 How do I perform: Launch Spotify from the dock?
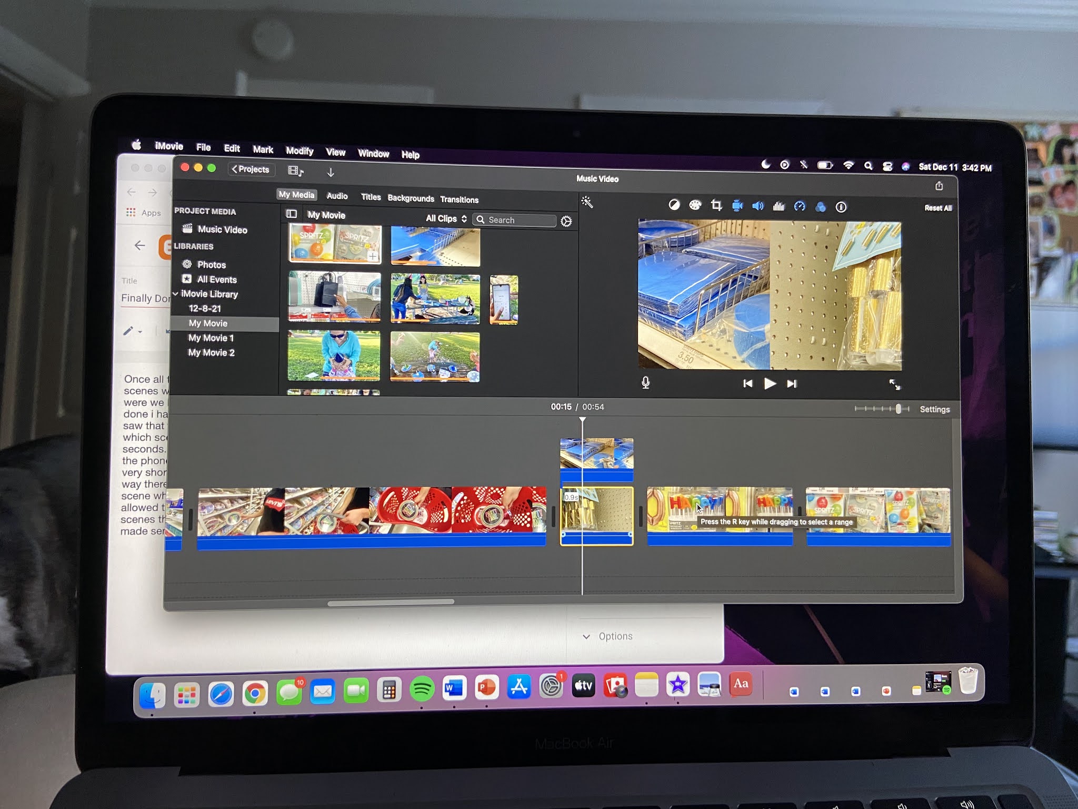422,688
